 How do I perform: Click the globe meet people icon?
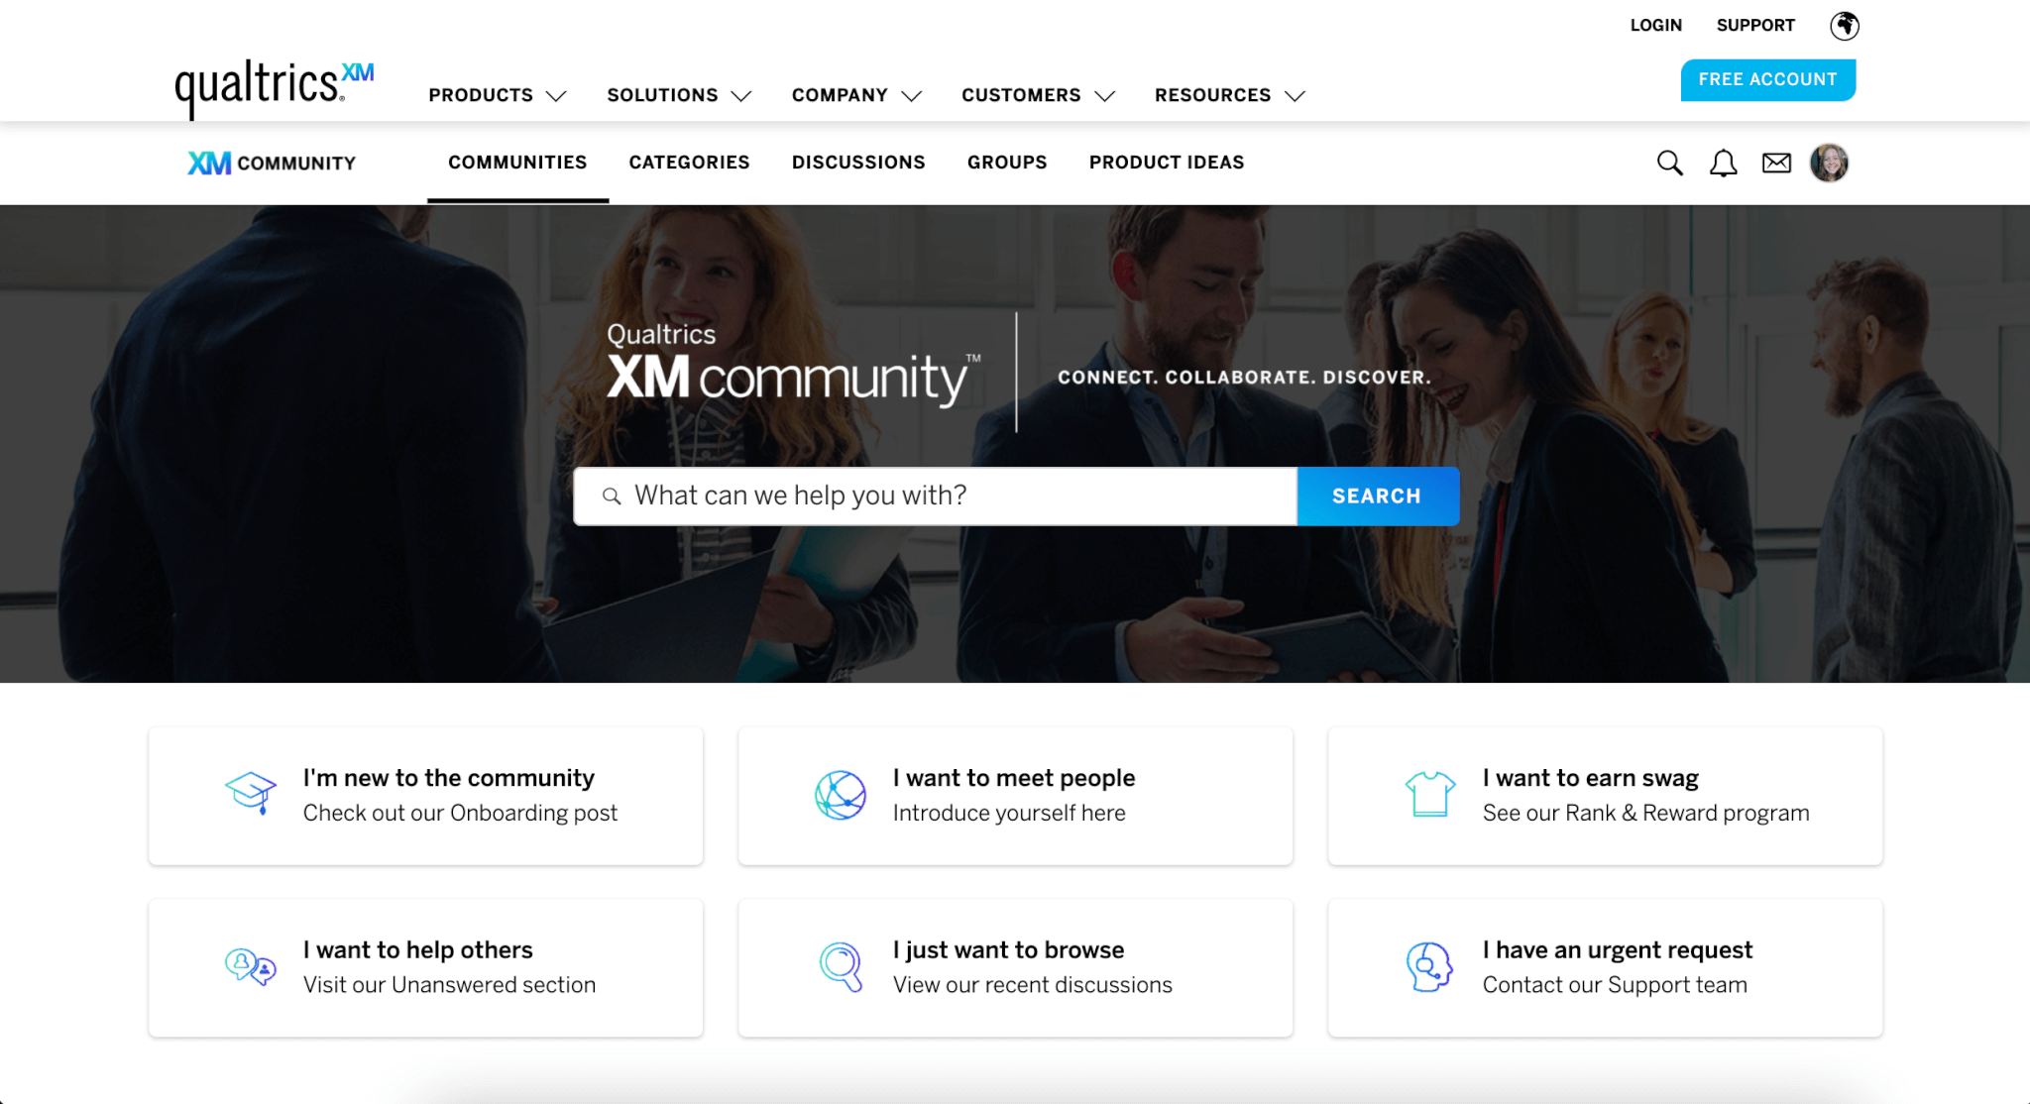tap(841, 795)
